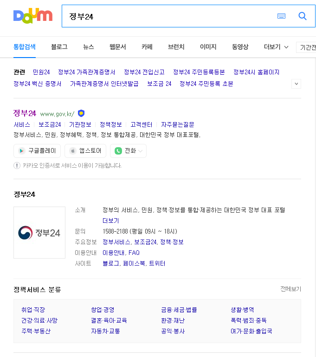The width and height of the screenshot is (316, 357).
Task: Click the Daum logo
Action: (33, 16)
